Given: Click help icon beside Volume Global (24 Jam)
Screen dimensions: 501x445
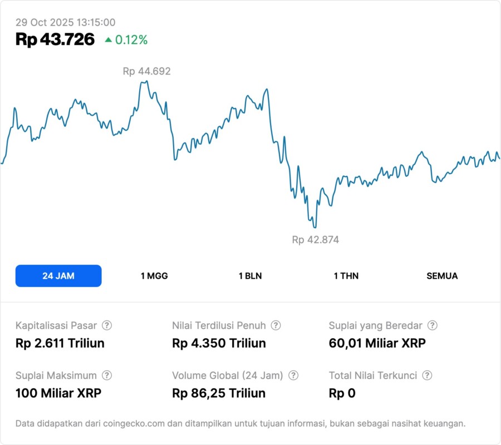Looking at the screenshot, I should [x=293, y=375].
